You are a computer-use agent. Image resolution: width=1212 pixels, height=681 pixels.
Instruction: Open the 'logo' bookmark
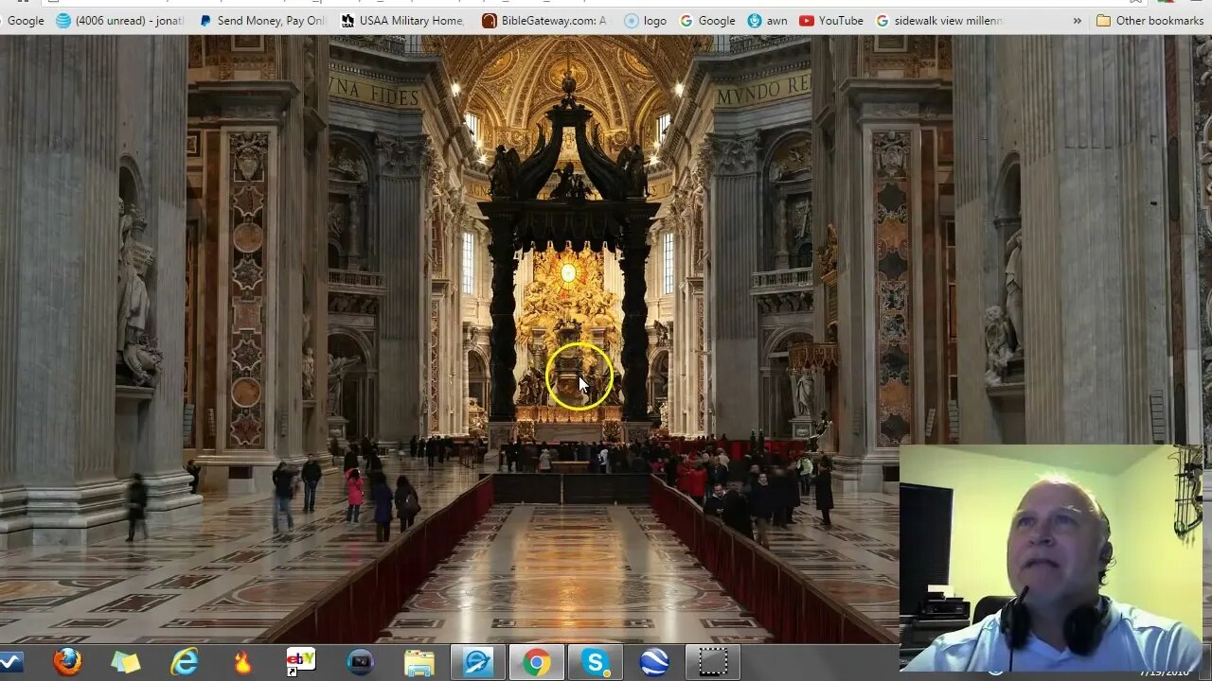tap(646, 20)
